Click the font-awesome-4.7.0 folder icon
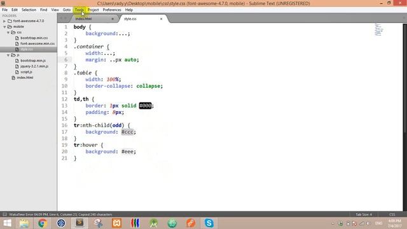407x229 pixels. pos(10,21)
